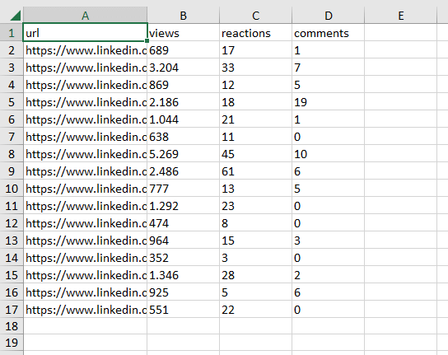
Task: Click the reactions cell showing 22
Action: click(x=256, y=310)
